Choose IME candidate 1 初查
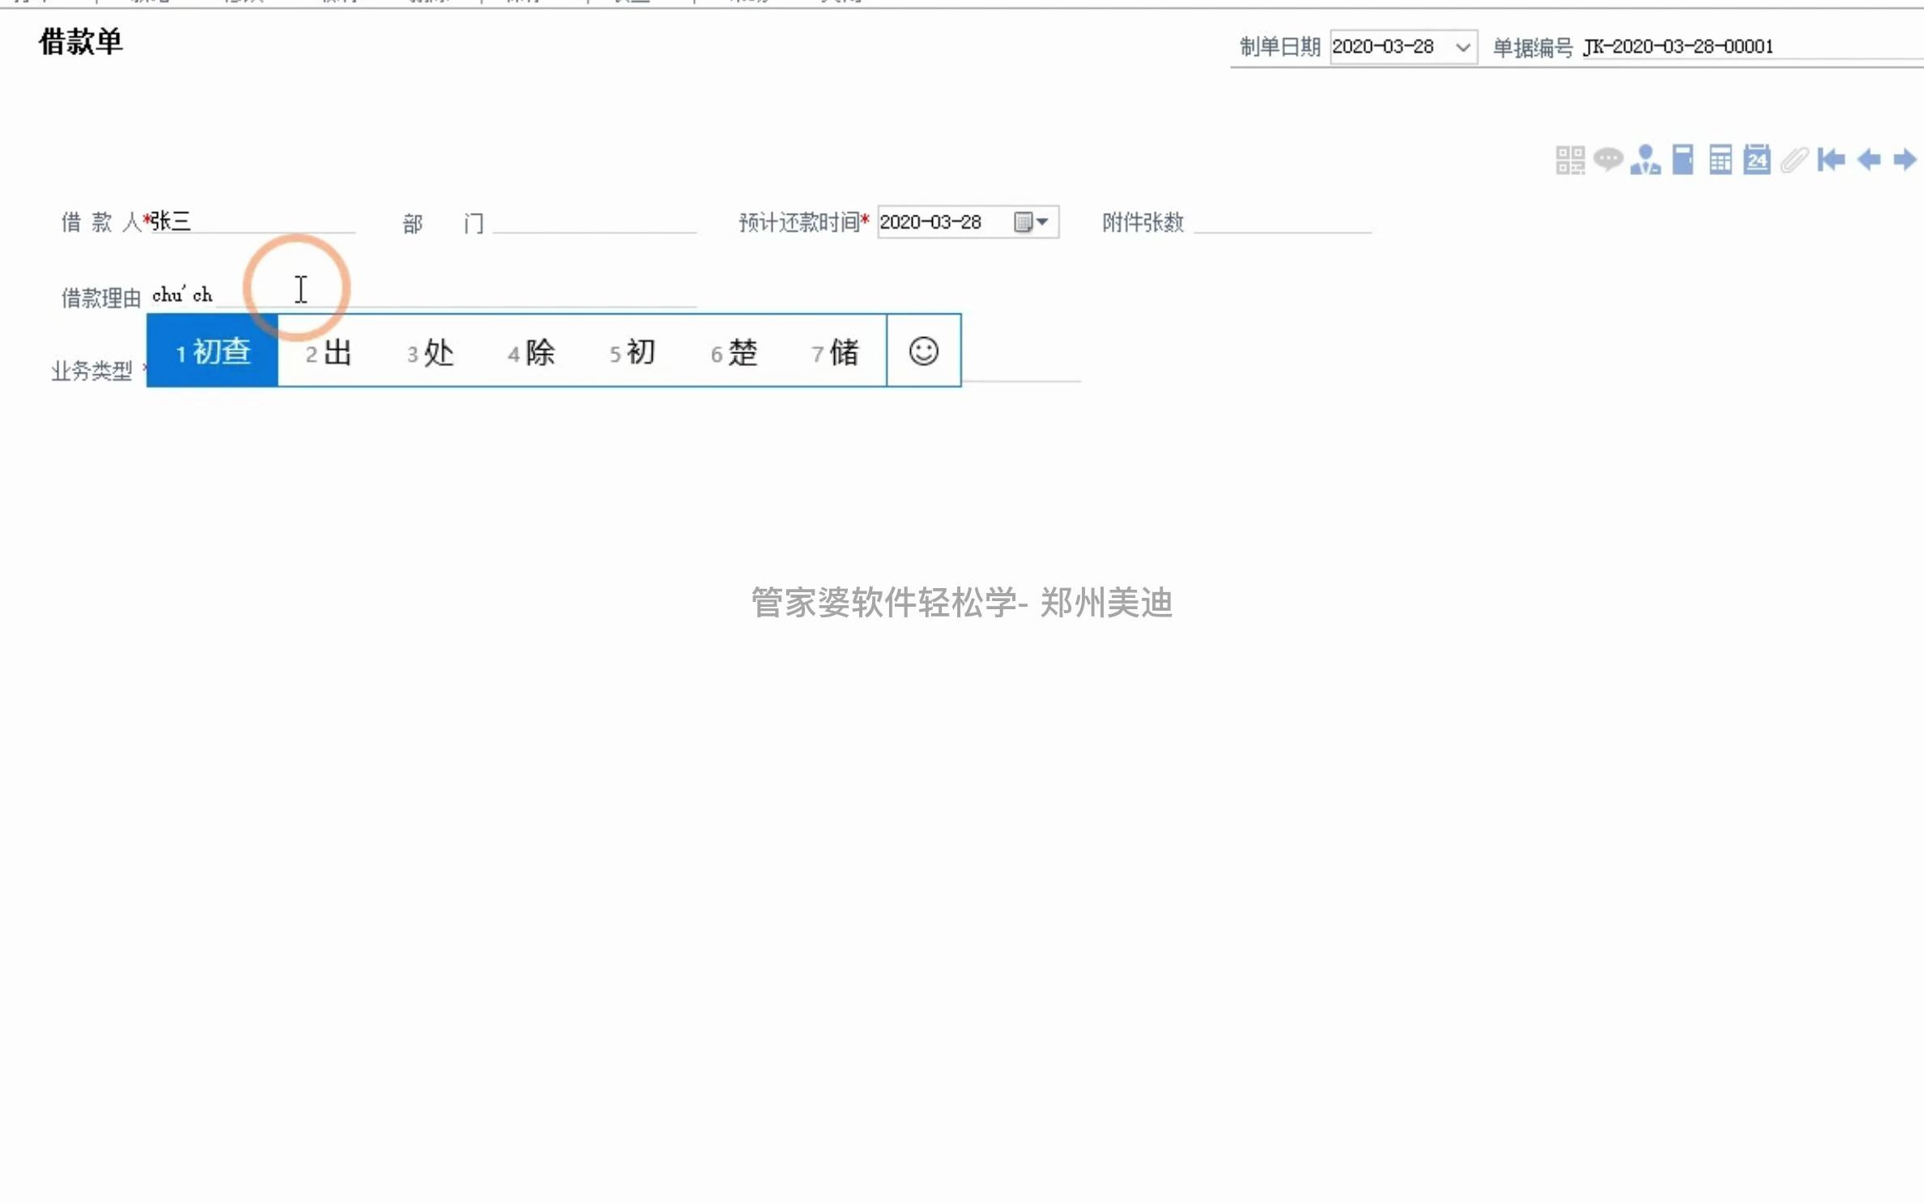This screenshot has height=1203, width=1924. point(213,351)
